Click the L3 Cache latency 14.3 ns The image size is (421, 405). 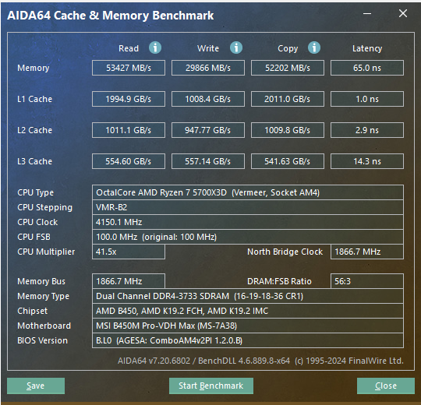[x=366, y=161]
